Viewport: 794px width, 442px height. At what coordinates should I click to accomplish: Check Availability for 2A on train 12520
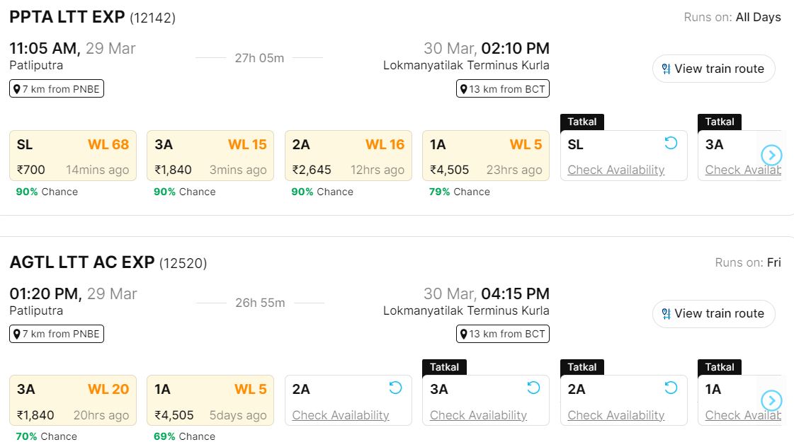(x=341, y=415)
